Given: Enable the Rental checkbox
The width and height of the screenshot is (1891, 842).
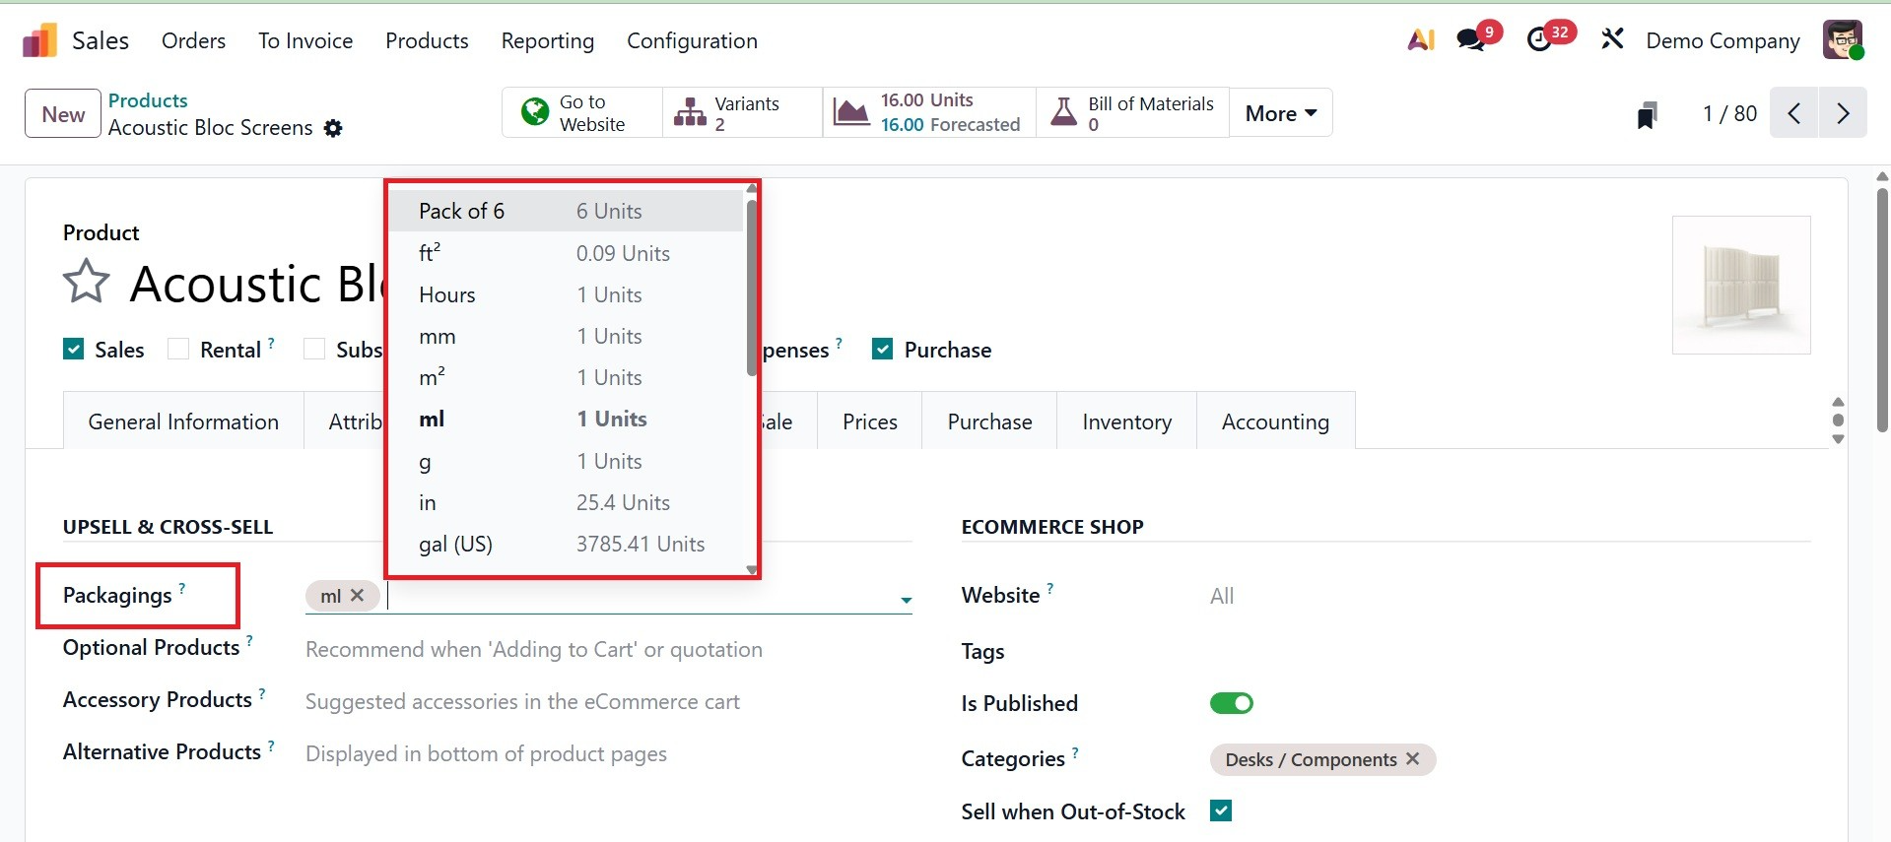Looking at the screenshot, I should 178,350.
